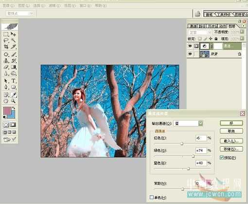Select the Horizontal Type tool
The width and height of the screenshot is (248, 204).
tap(13, 81)
